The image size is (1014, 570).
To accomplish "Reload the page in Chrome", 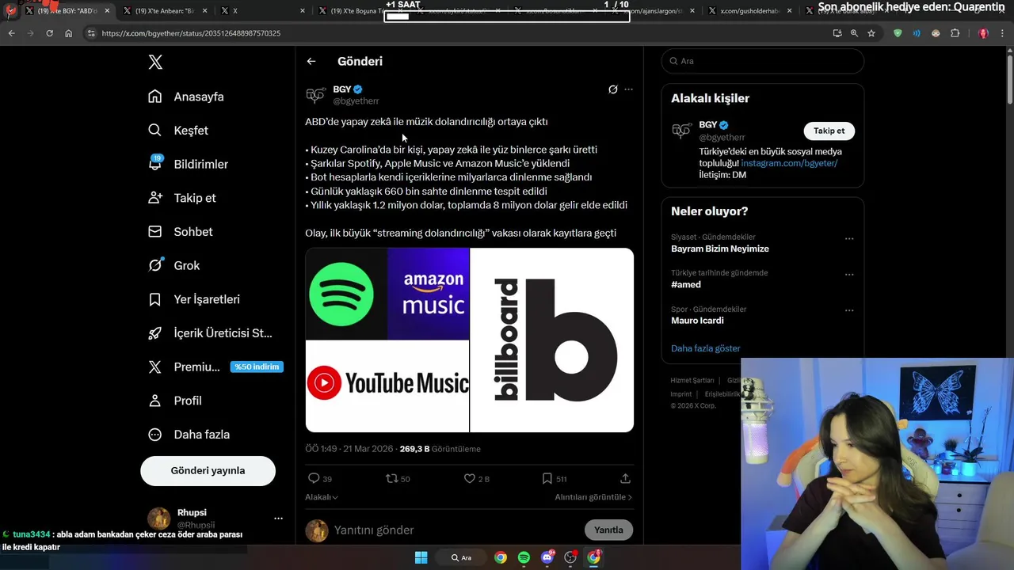I will point(49,33).
